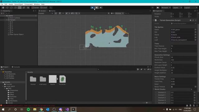Switch to the Project tab

pyautogui.click(x=5, y=67)
